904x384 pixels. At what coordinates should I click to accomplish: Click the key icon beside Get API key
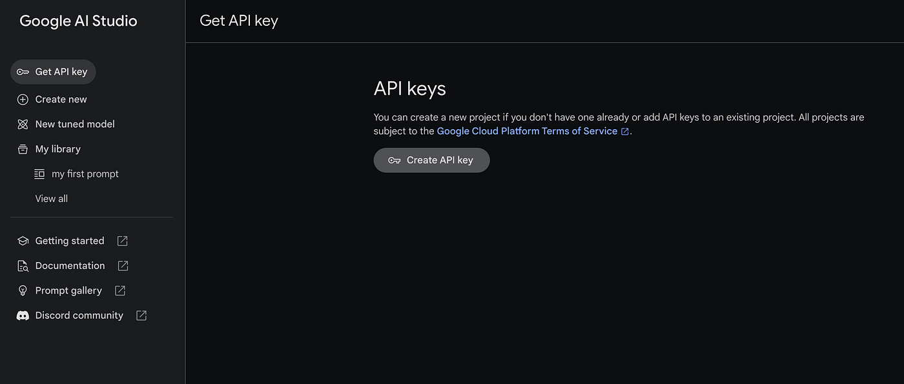pyautogui.click(x=23, y=72)
